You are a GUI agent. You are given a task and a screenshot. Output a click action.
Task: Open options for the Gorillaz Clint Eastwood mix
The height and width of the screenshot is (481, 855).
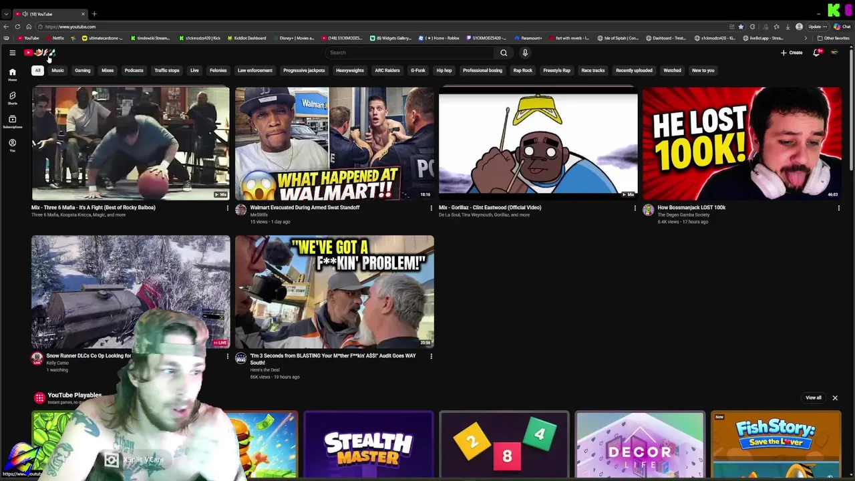tap(635, 208)
